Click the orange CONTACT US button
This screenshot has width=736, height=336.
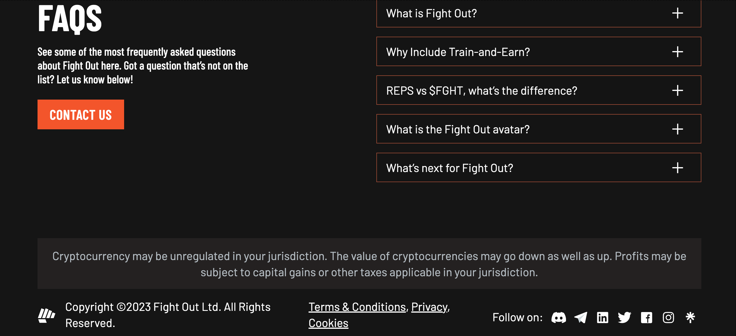(x=81, y=115)
